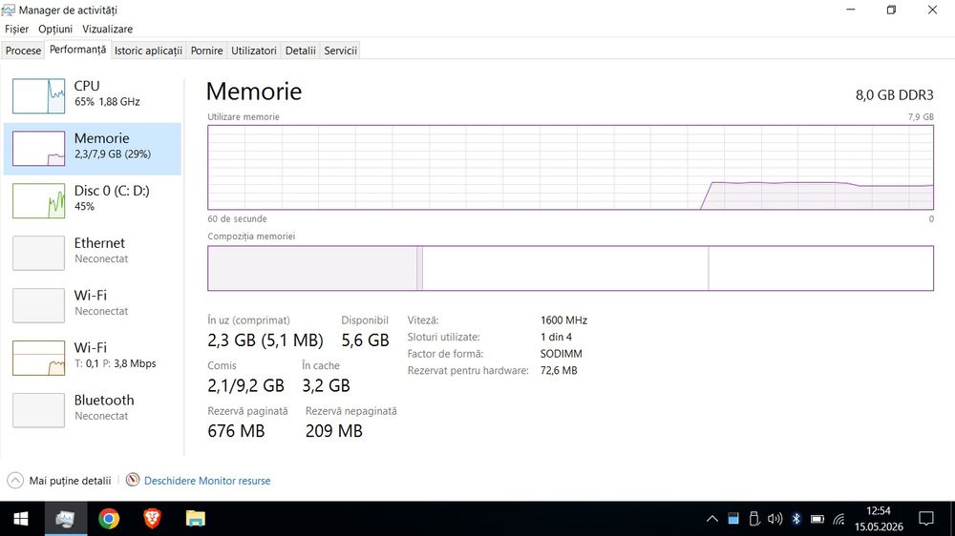Click the memory usage graph
Viewport: 955px width, 536px height.
(x=570, y=167)
